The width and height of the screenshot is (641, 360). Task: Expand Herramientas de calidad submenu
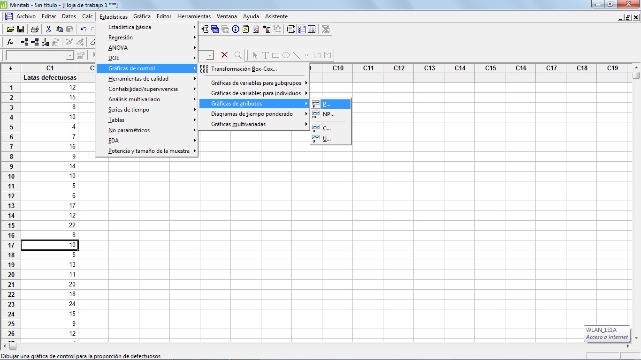tap(147, 79)
